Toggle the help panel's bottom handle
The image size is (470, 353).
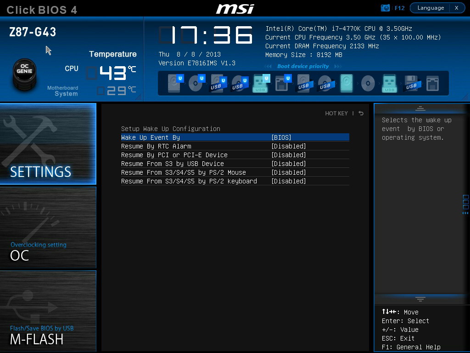click(420, 299)
